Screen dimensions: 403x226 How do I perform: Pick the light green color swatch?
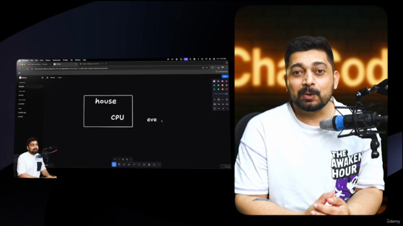point(219,89)
